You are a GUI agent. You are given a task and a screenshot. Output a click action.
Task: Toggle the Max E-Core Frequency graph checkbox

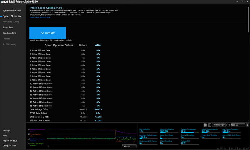(29, 143)
